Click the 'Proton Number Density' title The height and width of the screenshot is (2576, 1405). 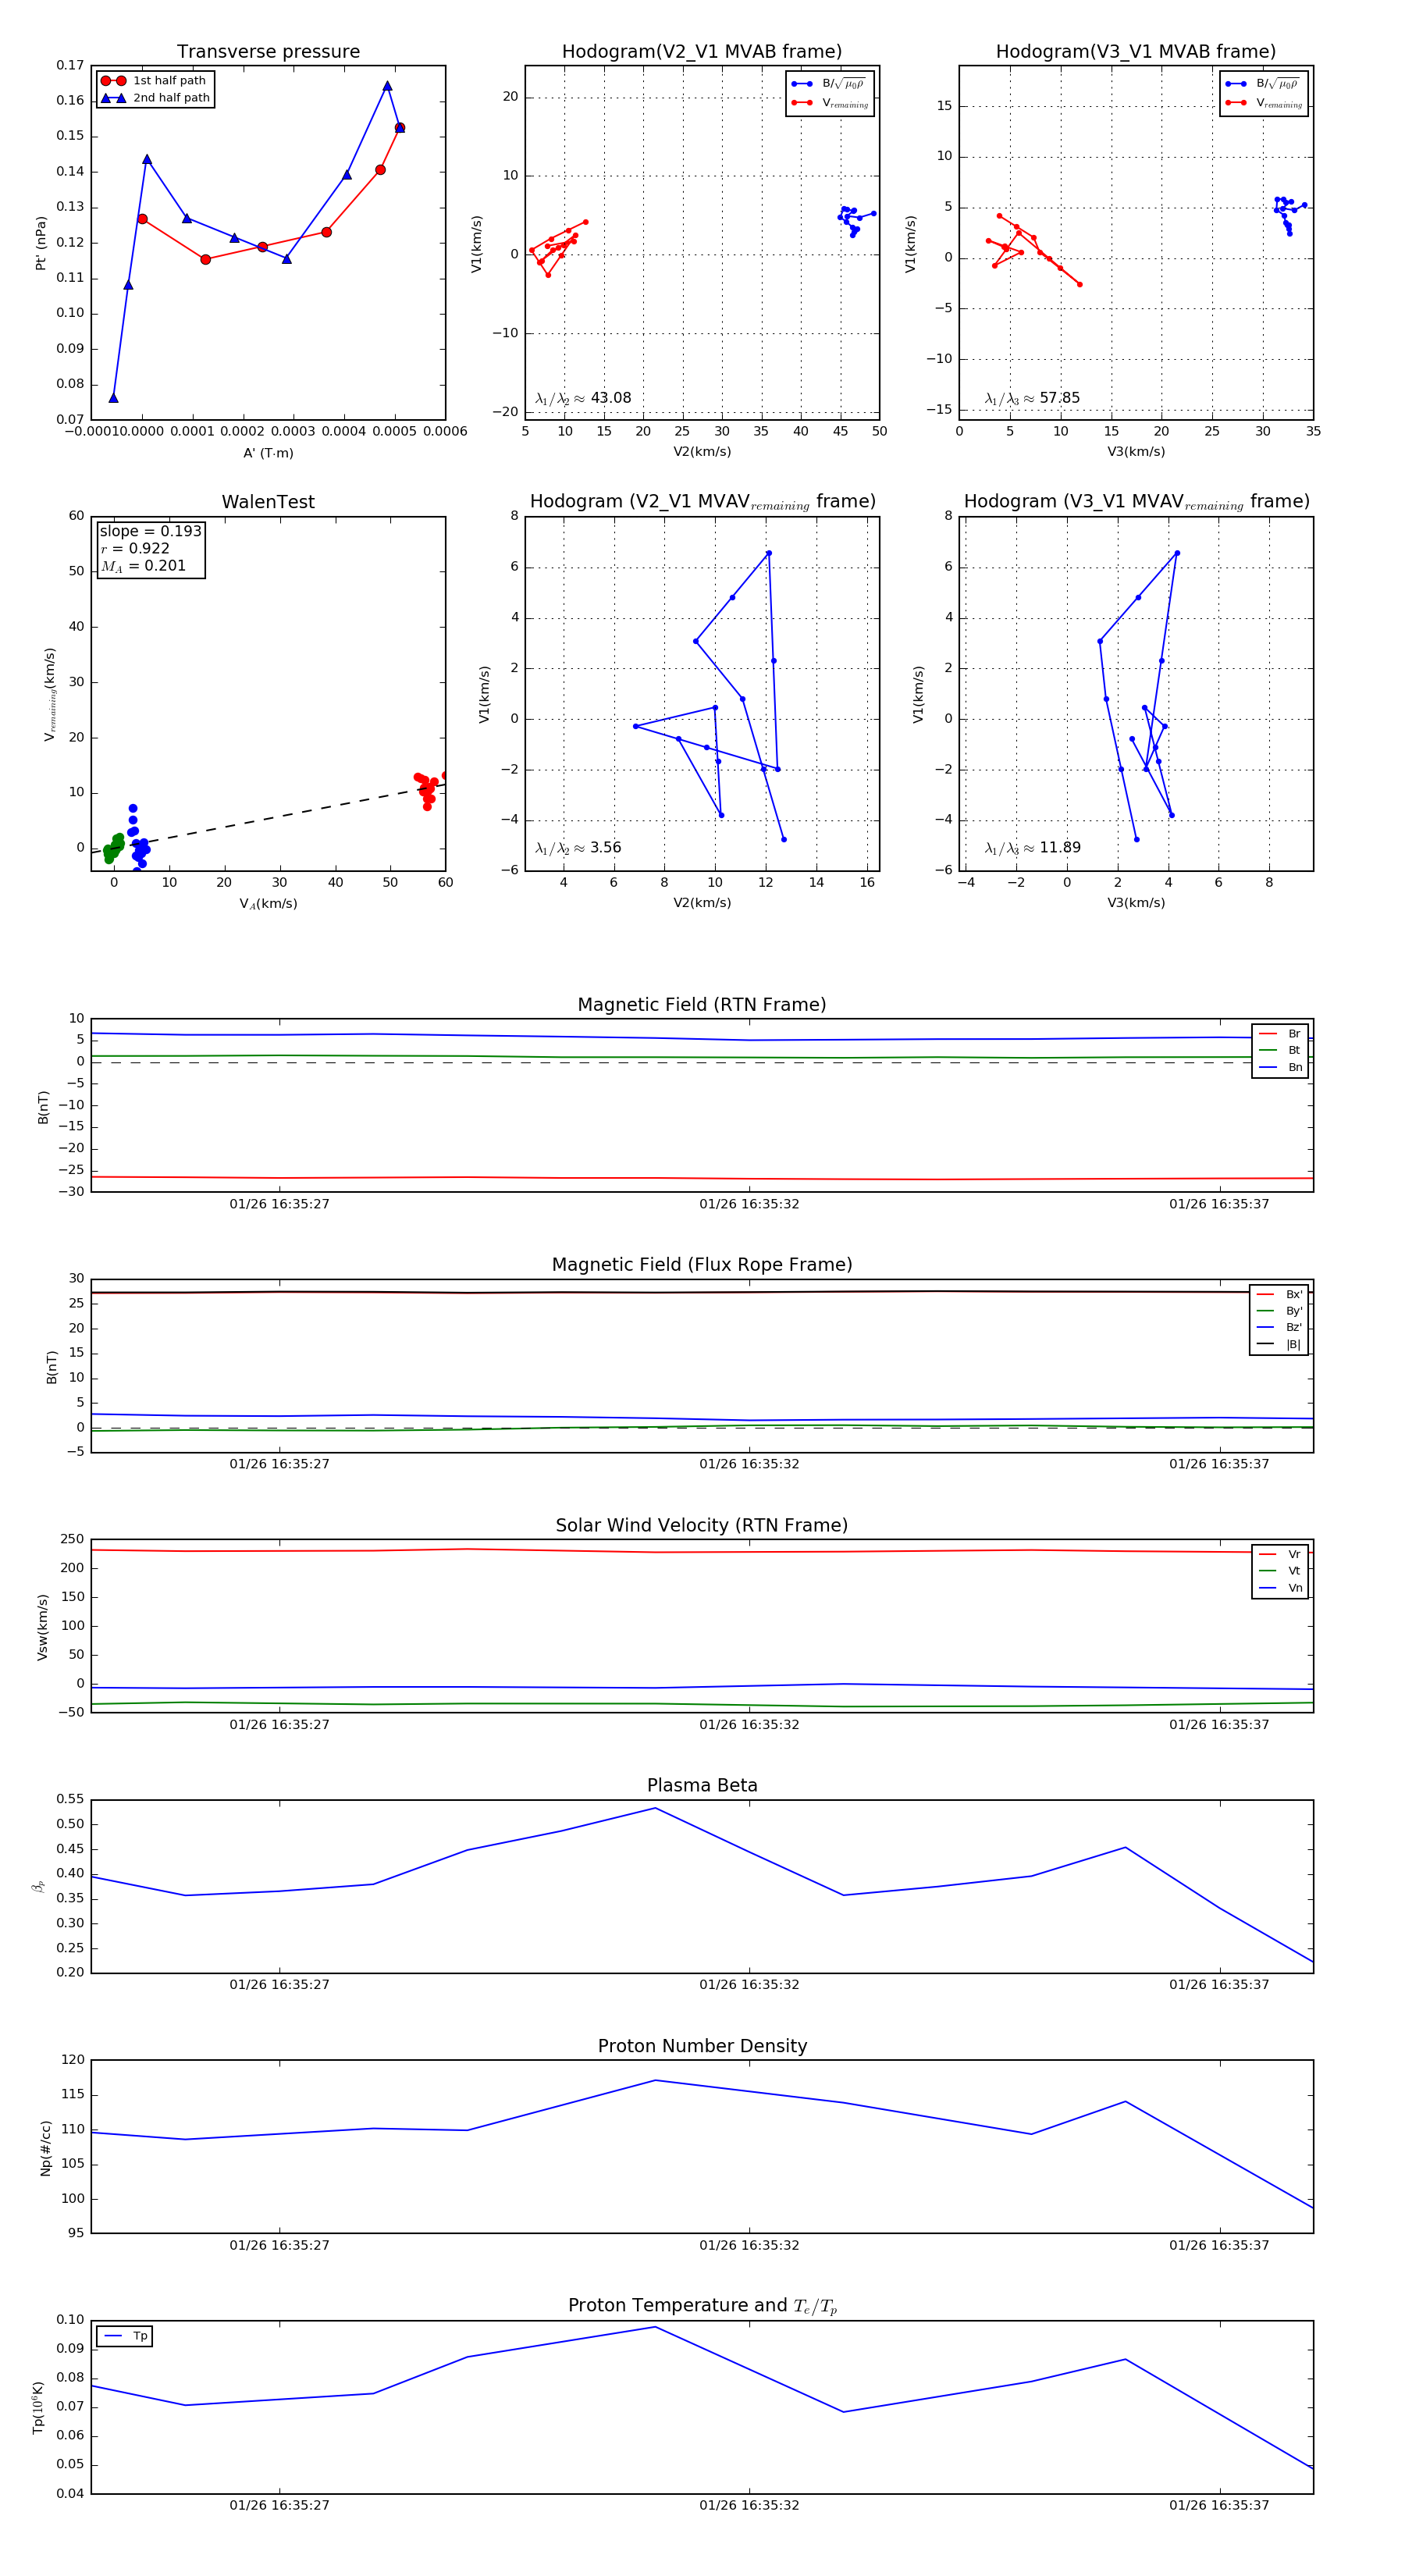pyautogui.click(x=702, y=2046)
